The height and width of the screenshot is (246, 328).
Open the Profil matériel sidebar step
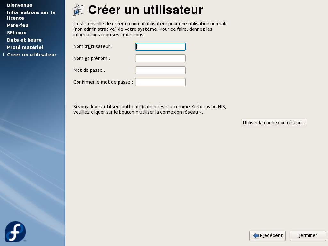click(x=25, y=47)
